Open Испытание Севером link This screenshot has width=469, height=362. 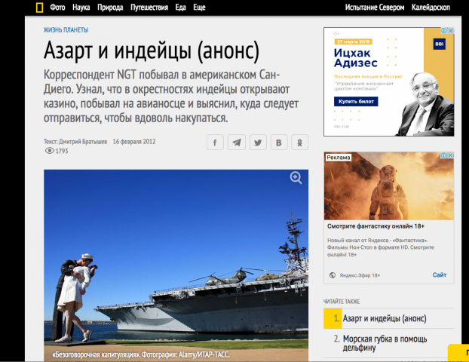click(x=375, y=8)
